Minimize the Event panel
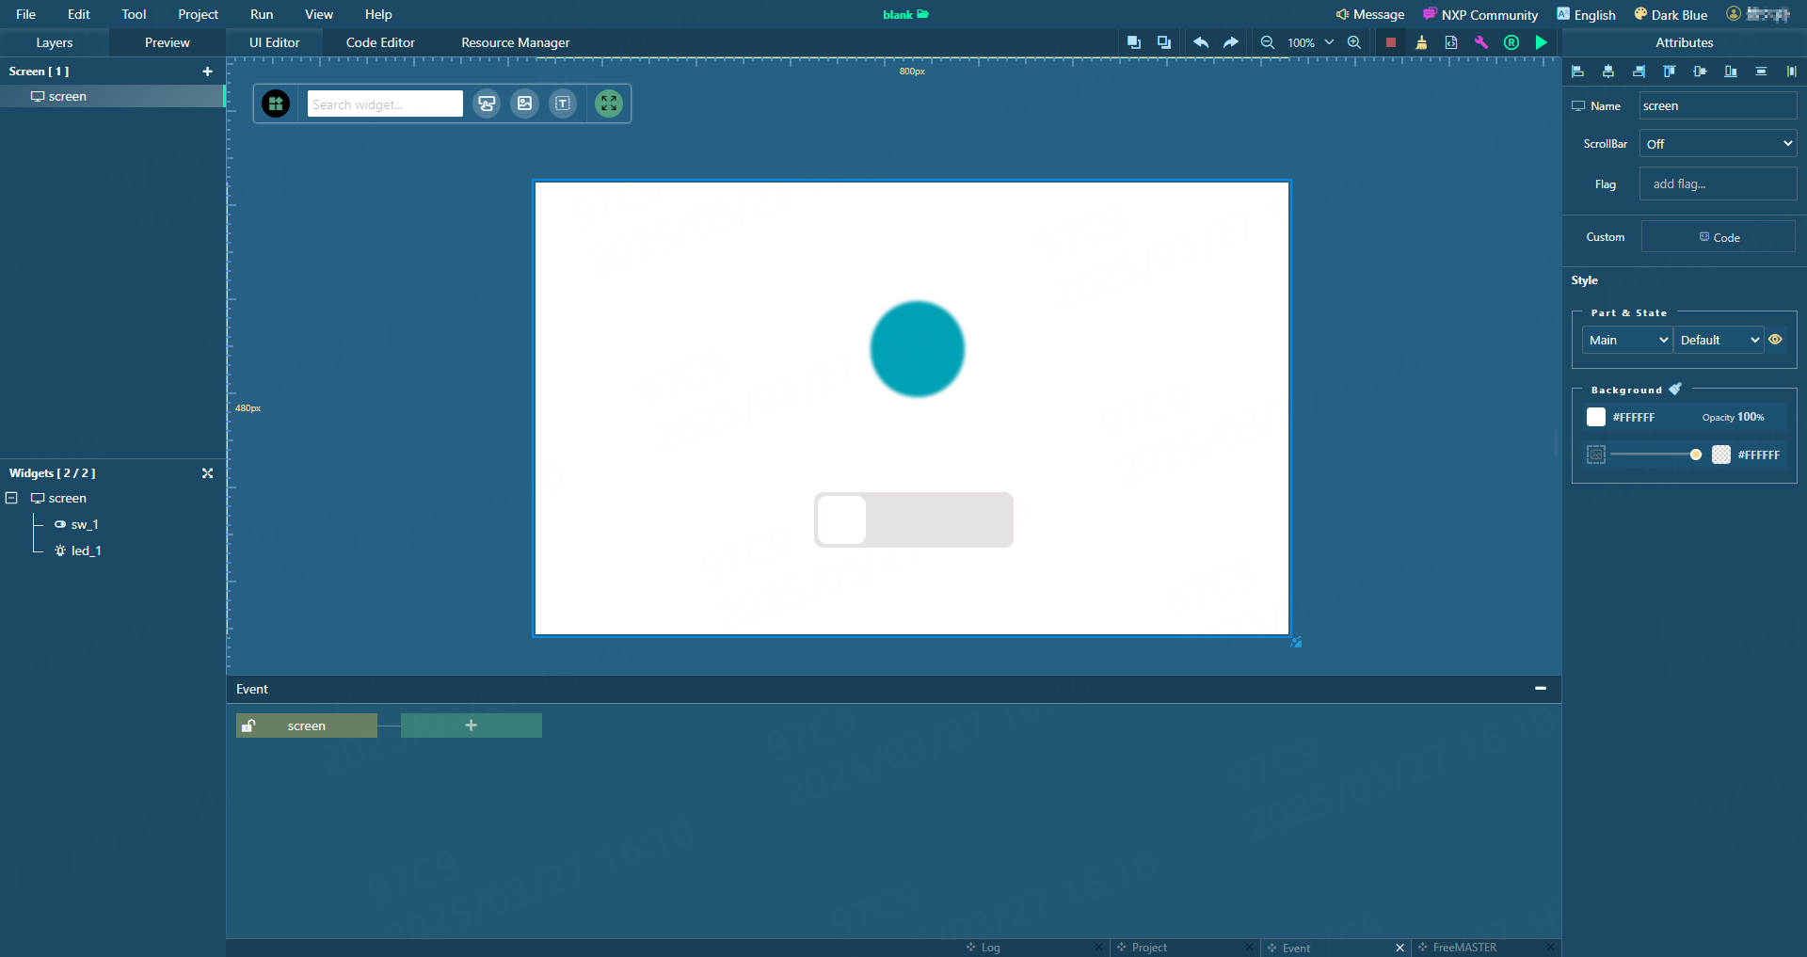 (1541, 689)
